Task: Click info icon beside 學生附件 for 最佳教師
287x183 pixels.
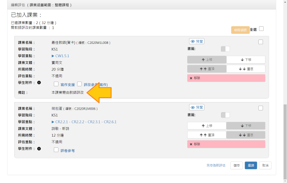Action: click(x=39, y=83)
